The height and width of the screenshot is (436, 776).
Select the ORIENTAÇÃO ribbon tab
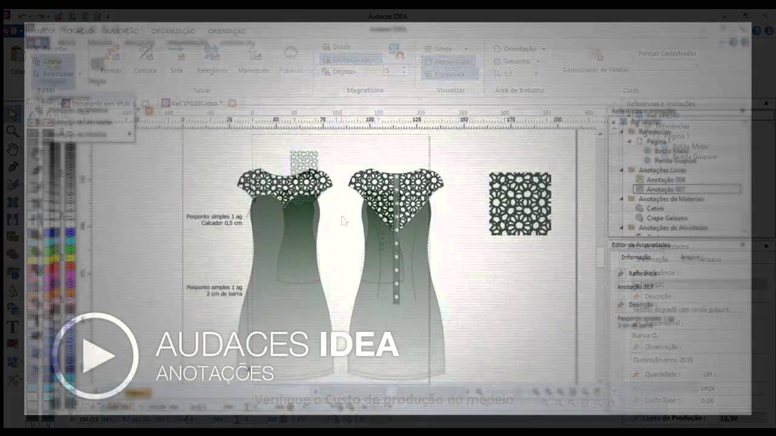pyautogui.click(x=227, y=31)
